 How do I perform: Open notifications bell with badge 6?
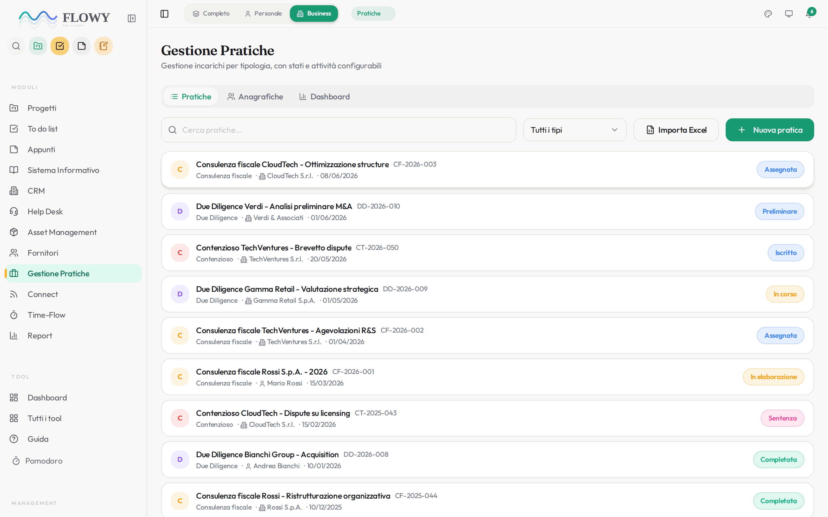point(809,14)
